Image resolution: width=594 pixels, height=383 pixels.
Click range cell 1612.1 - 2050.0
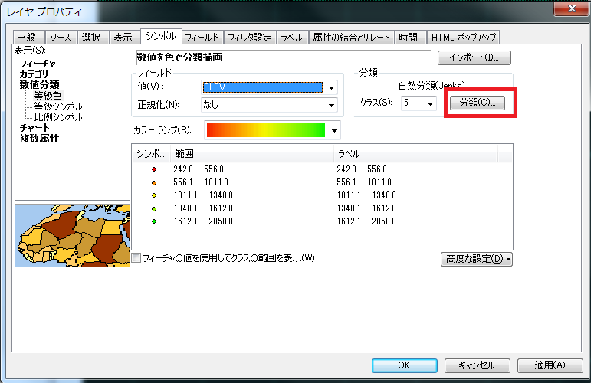coord(203,221)
